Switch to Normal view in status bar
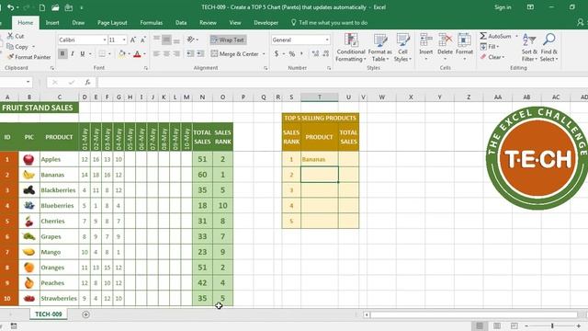 (480, 325)
